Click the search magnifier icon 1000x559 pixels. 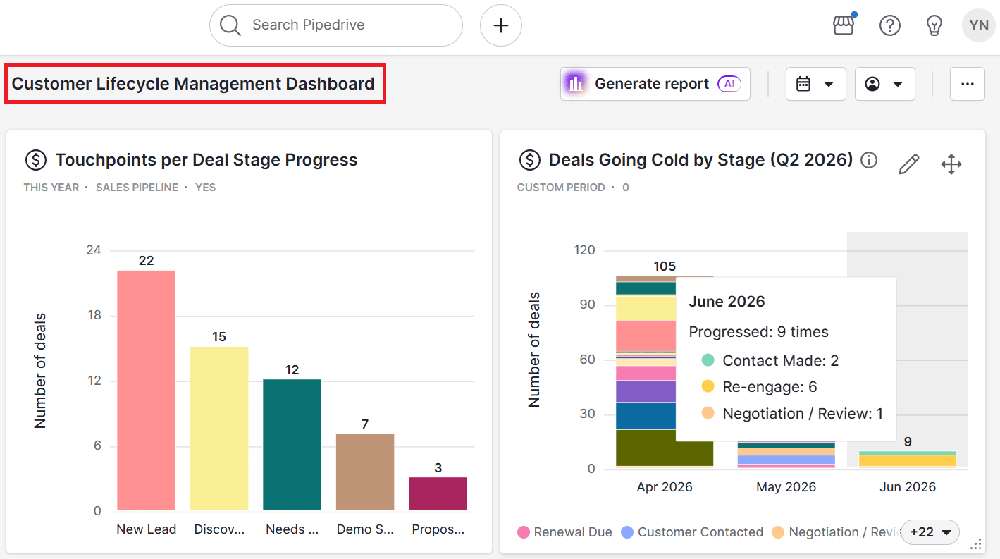tap(230, 25)
